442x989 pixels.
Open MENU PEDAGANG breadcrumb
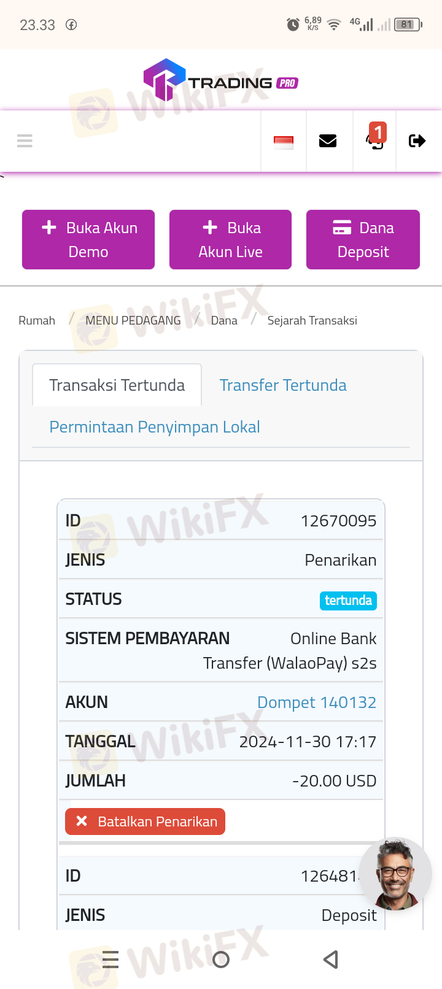[133, 320]
